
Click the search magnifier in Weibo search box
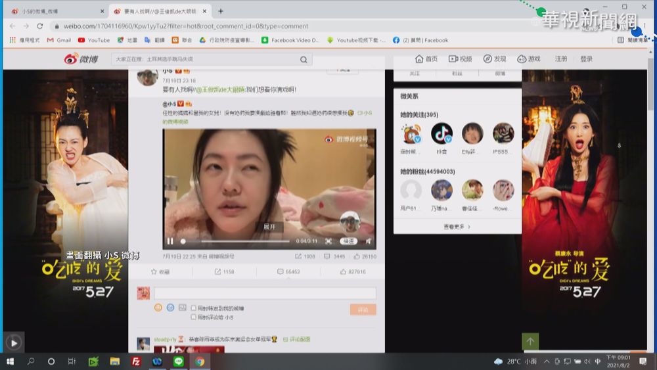tap(304, 60)
